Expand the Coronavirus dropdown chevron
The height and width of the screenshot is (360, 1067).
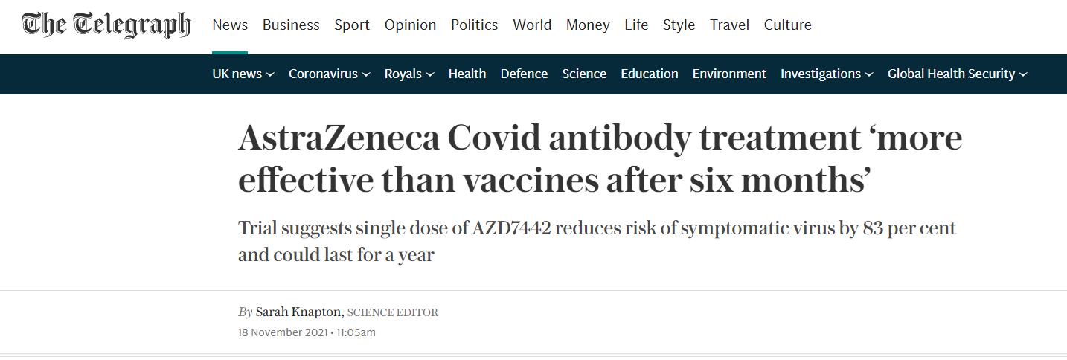coord(365,74)
